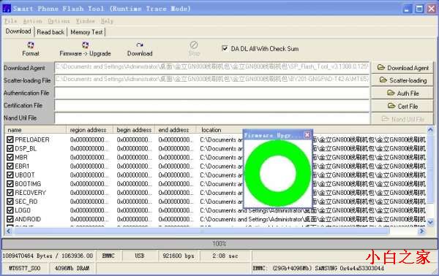Click the Nand Util File field
Screen dimensions: 439x276
[212, 118]
